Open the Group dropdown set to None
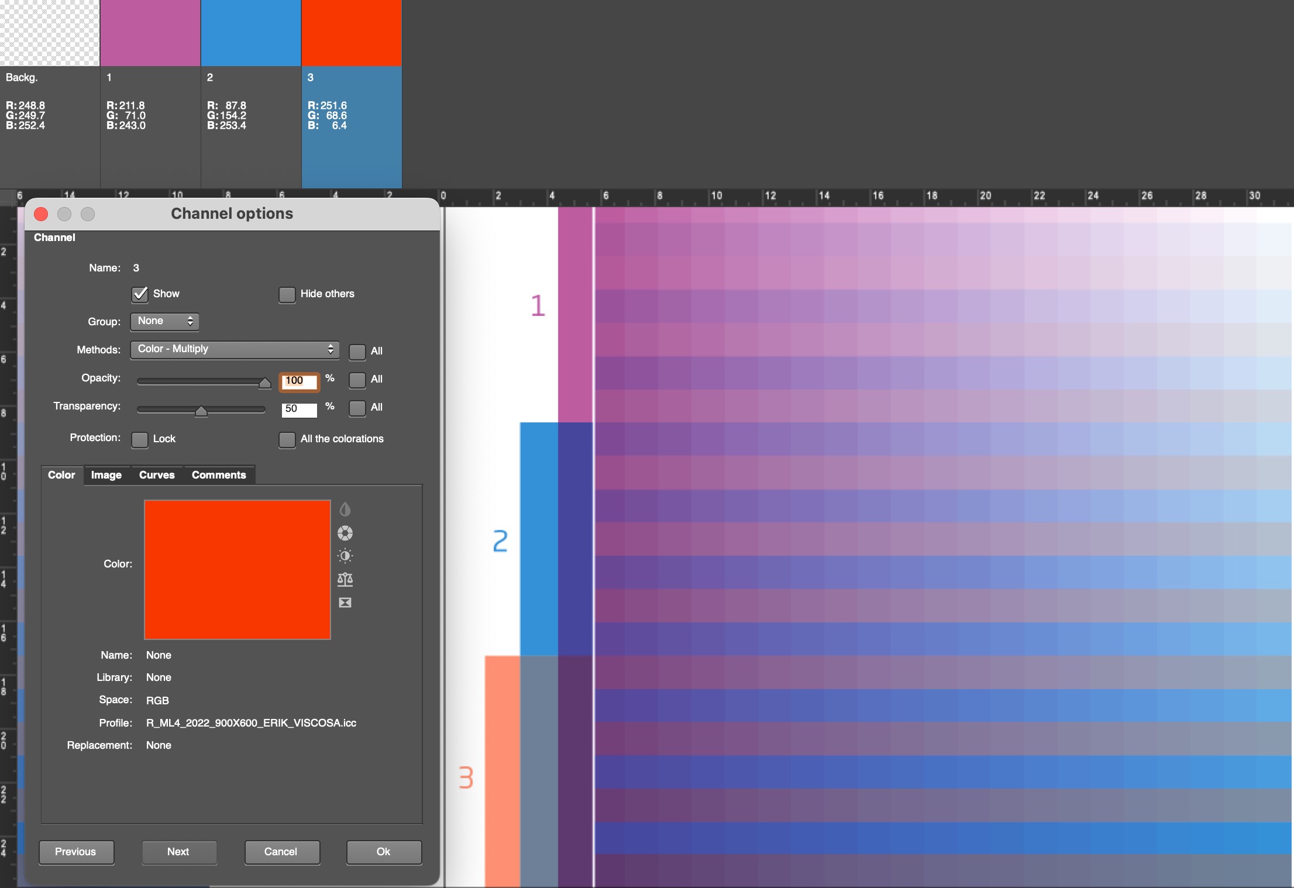 pyautogui.click(x=164, y=321)
